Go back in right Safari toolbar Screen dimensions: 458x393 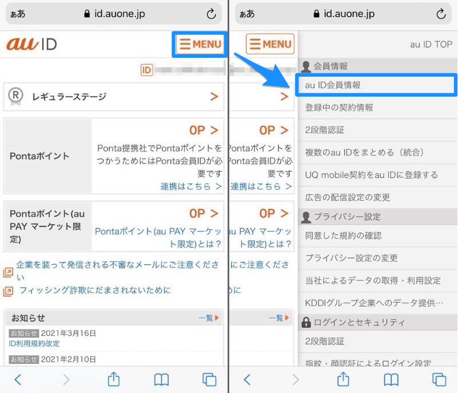pos(247,380)
